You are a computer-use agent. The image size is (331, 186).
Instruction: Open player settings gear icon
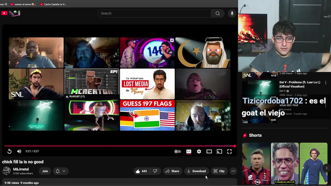199,152
